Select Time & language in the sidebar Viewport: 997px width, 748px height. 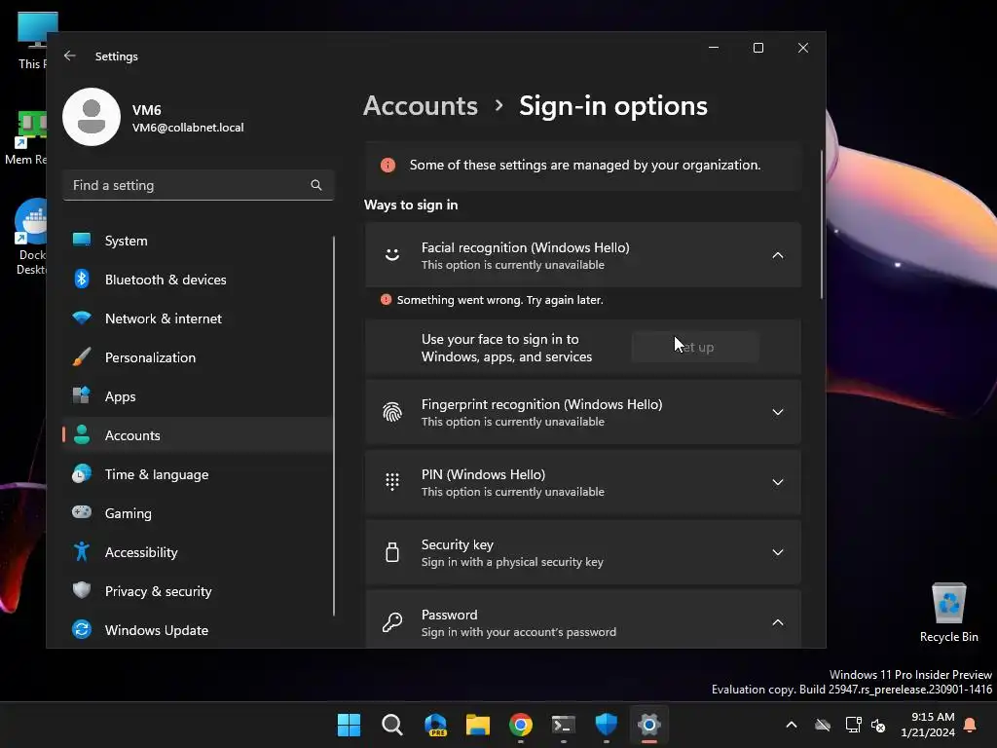click(x=198, y=474)
